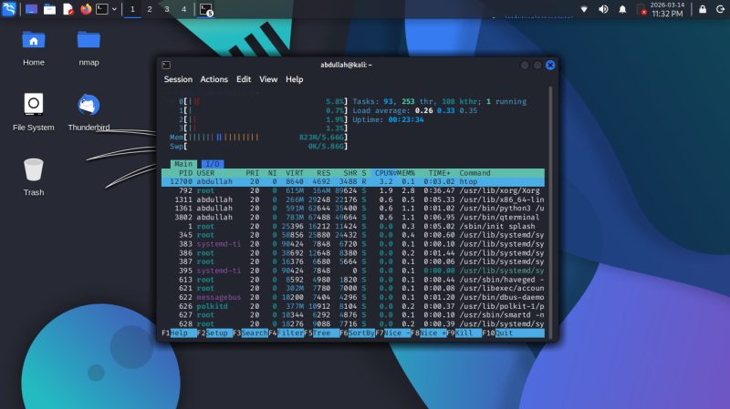Switch to workspace 3

pos(166,9)
